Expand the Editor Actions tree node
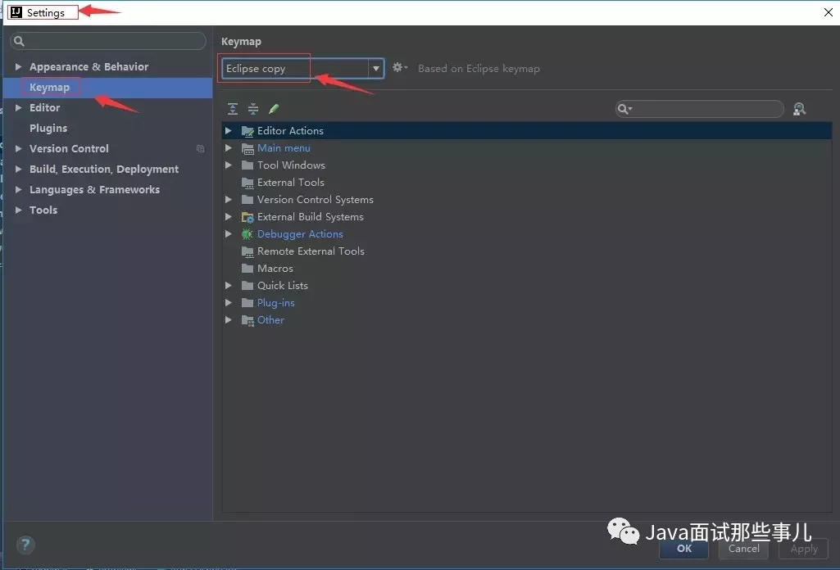Image resolution: width=840 pixels, height=570 pixels. point(228,130)
